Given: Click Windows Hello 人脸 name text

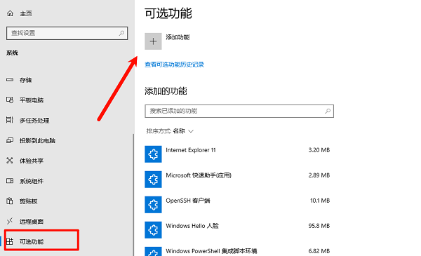Looking at the screenshot, I should [192, 226].
